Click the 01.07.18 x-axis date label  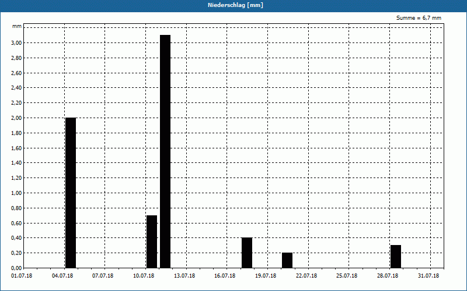point(22,276)
